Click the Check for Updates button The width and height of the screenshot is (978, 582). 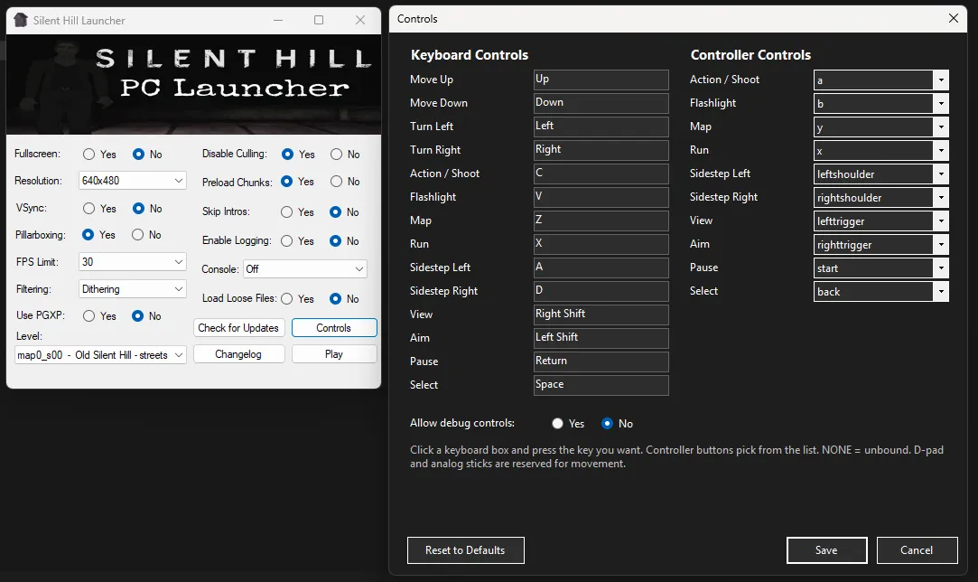[239, 328]
